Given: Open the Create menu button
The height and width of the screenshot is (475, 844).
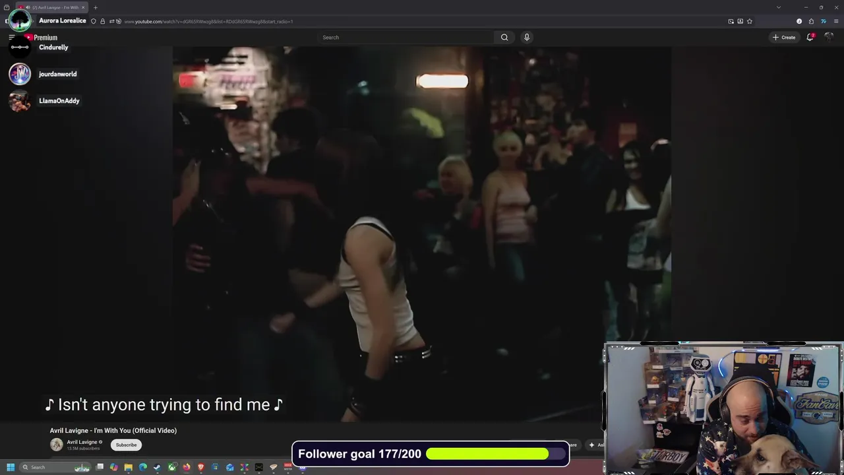Looking at the screenshot, I should click(784, 38).
